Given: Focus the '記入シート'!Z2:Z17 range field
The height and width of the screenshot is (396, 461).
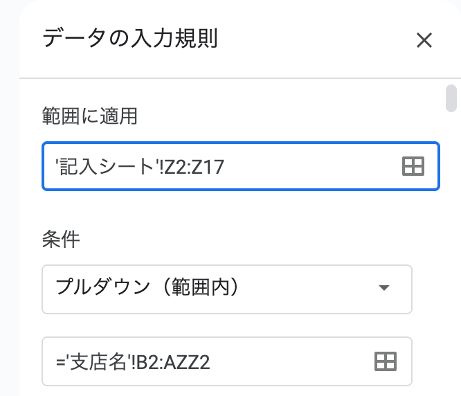Looking at the screenshot, I should click(241, 166).
